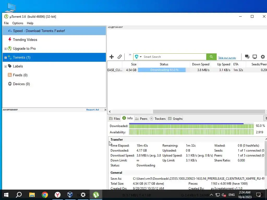Click the info pane vertical scrollbar
The image size is (267, 200).
[x=266, y=158]
